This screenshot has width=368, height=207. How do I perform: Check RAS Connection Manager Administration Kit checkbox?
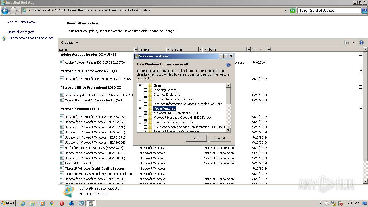pos(145,127)
